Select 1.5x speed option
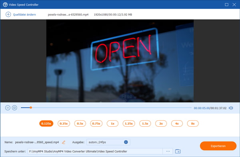Image resolution: width=240 pixels, height=157 pixels. (x=145, y=123)
